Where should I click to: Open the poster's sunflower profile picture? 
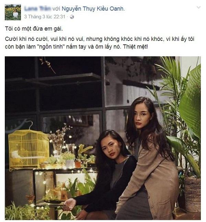[13, 12]
